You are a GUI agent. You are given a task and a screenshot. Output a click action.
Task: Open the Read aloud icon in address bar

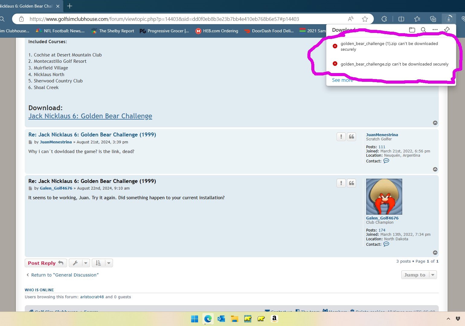click(x=351, y=19)
